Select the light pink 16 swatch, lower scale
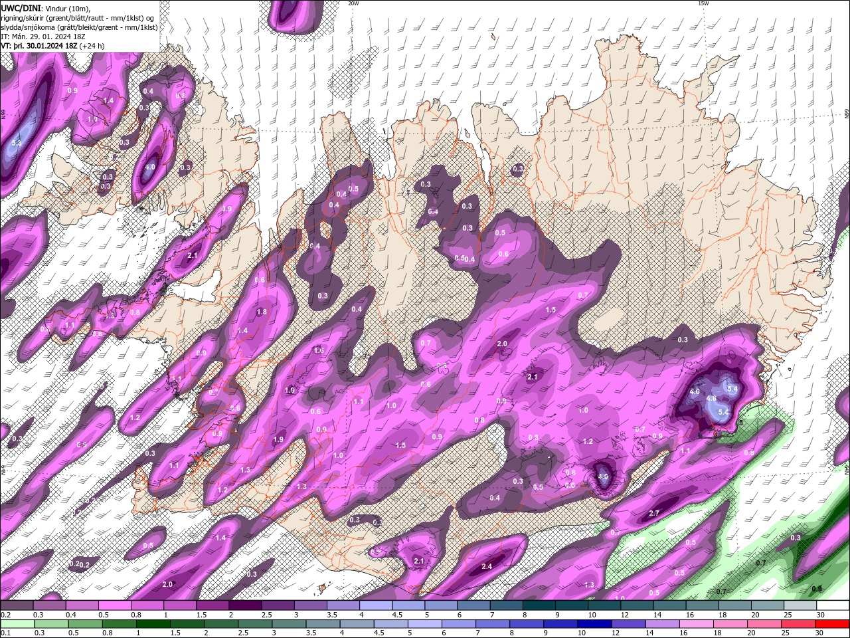 (697, 624)
